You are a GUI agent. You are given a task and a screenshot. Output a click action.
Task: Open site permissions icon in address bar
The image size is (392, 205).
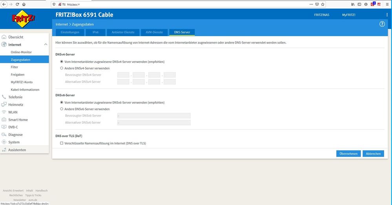point(64,4)
